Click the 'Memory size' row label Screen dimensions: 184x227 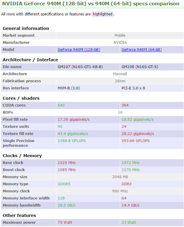tap(15, 177)
